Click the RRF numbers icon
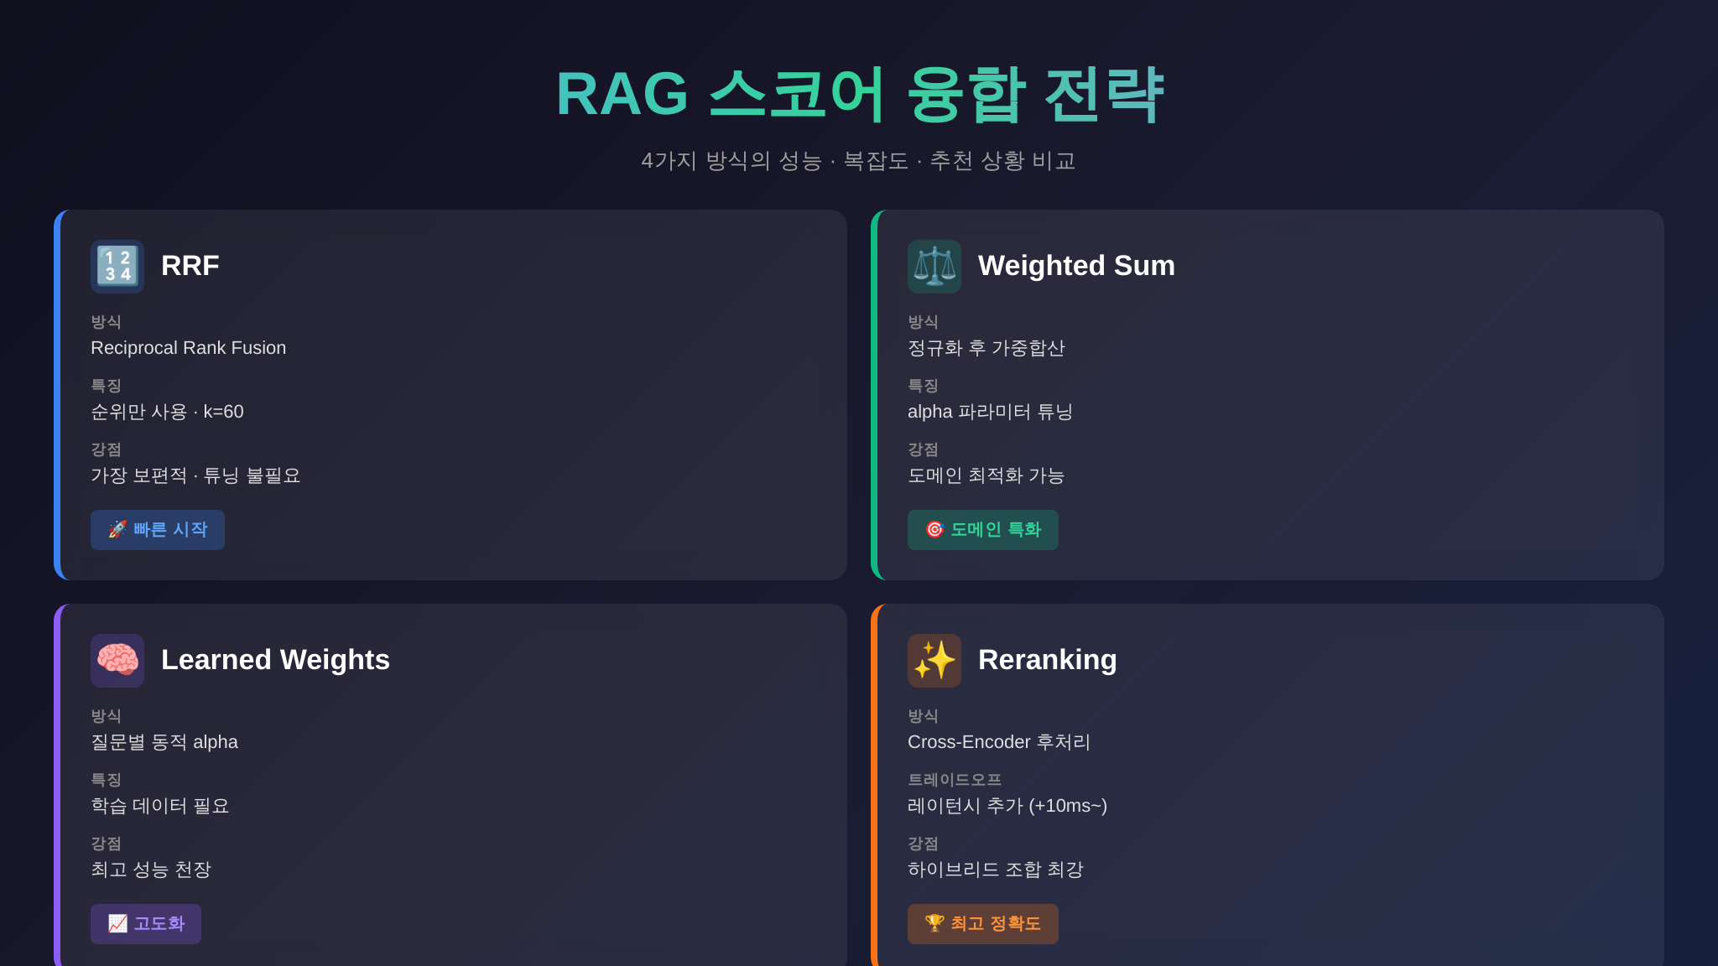 (x=117, y=267)
